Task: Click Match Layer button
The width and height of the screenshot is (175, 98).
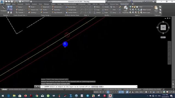Action: coord(145,13)
